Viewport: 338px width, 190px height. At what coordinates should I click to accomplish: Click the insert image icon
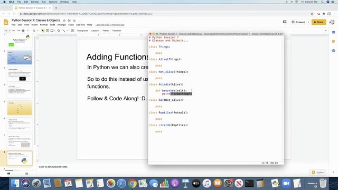tap(52, 31)
